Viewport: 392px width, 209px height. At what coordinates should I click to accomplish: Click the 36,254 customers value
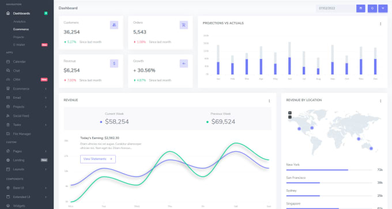pos(71,32)
